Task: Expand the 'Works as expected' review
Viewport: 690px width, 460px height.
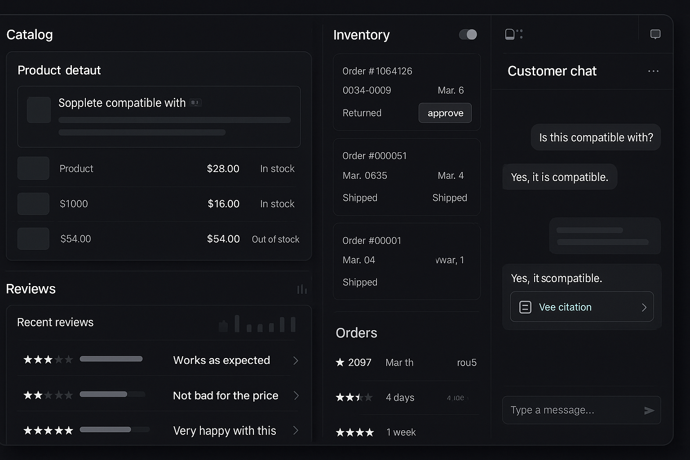Action: [296, 360]
